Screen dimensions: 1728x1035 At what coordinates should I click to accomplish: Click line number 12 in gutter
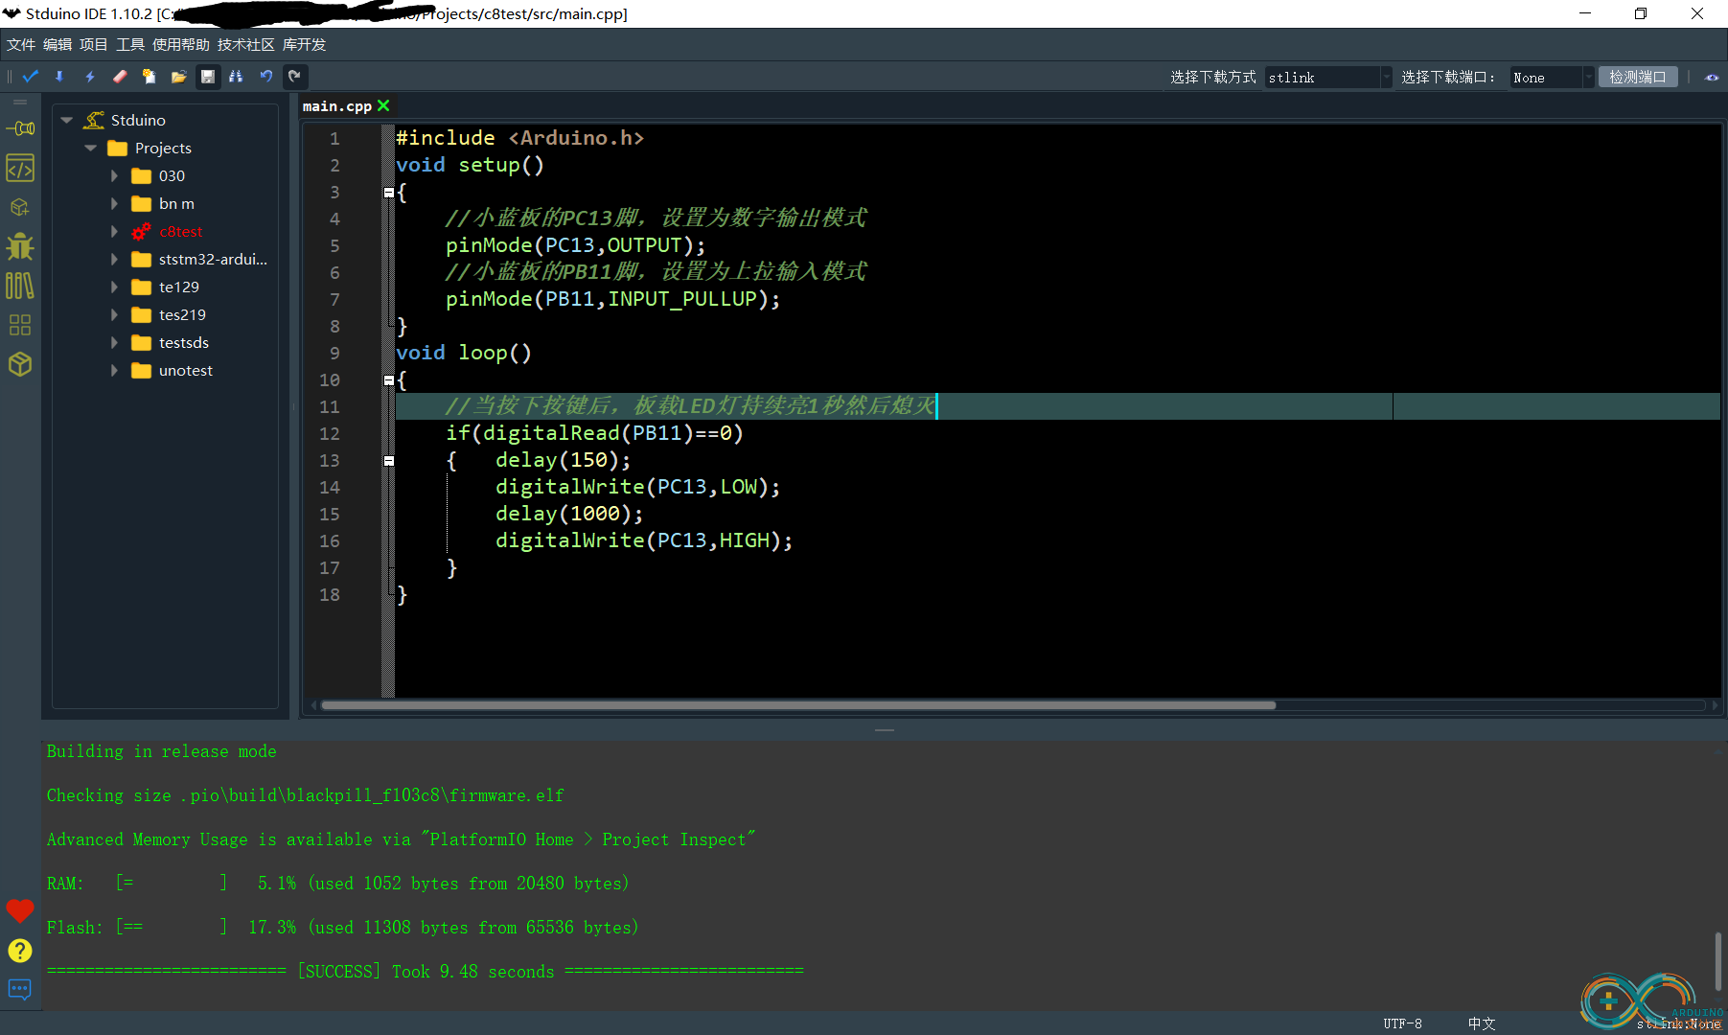(x=330, y=433)
